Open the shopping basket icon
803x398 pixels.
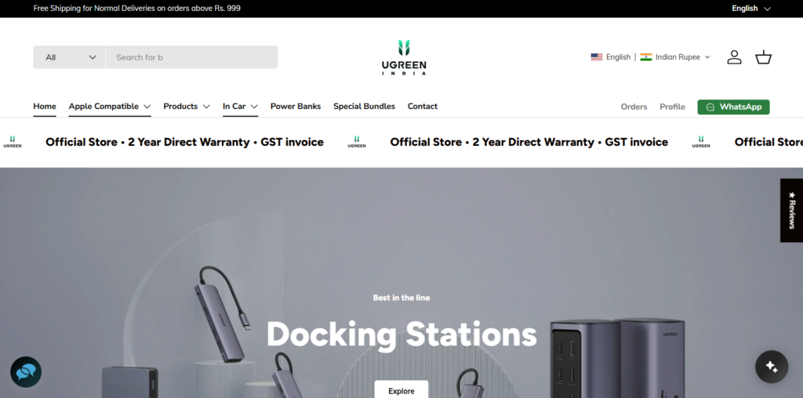(x=763, y=56)
